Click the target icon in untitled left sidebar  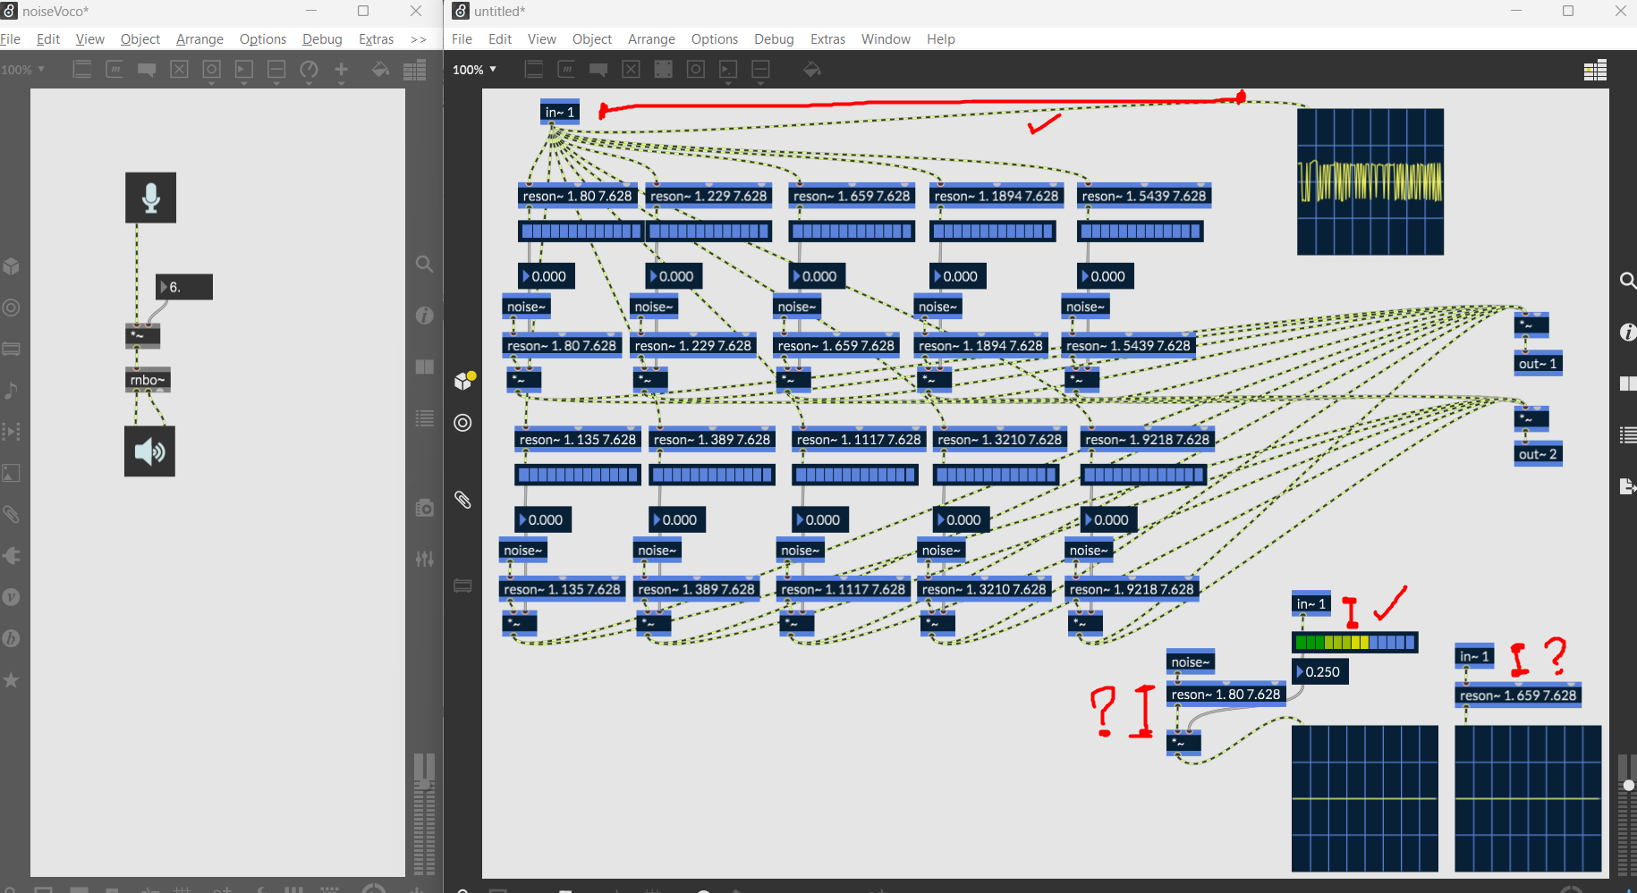point(462,423)
